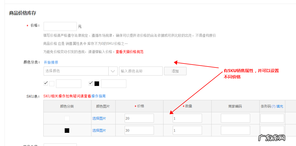
Task: Click the barcode help (?) icon
Action: [x=273, y=106]
